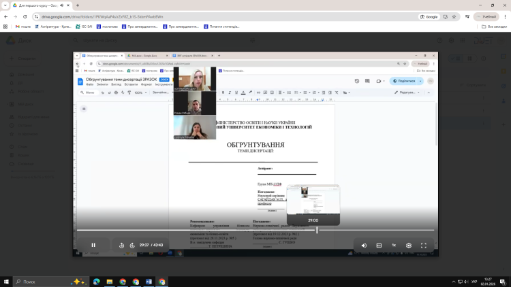Open video player settings gear
Viewport: 511px width, 287px height.
(x=409, y=245)
